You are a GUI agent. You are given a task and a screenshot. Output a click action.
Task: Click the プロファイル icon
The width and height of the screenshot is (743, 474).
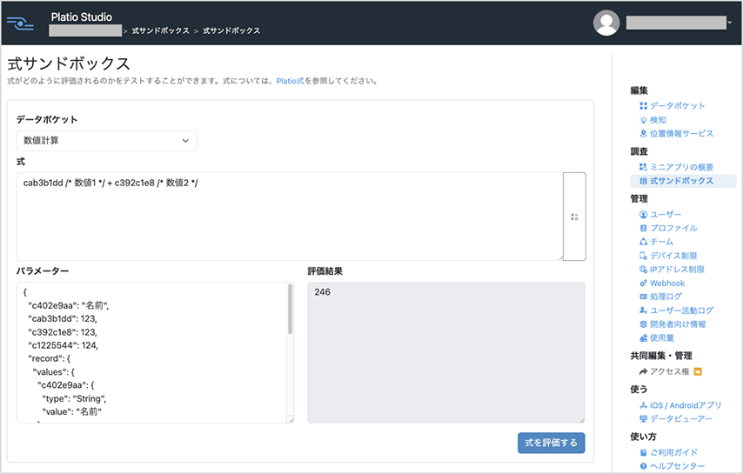643,228
